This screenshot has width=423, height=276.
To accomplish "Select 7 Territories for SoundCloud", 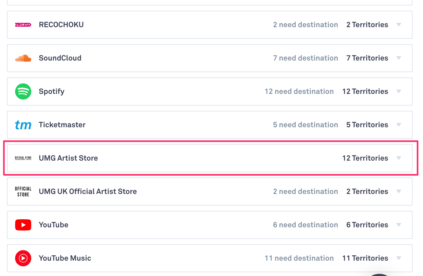I will pyautogui.click(x=367, y=58).
